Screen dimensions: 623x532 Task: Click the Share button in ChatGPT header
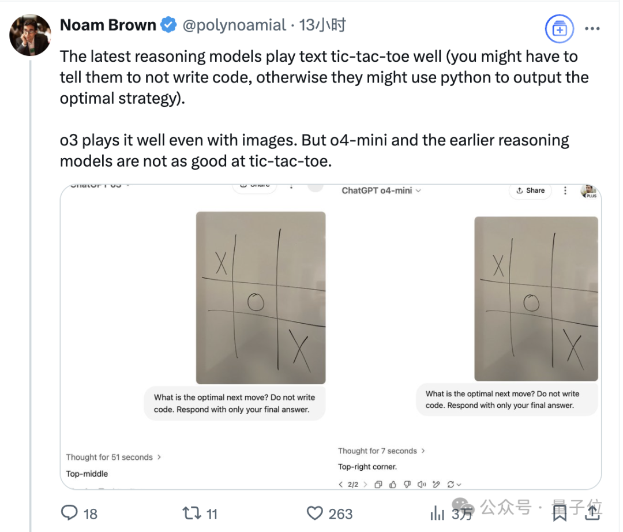[x=531, y=191]
